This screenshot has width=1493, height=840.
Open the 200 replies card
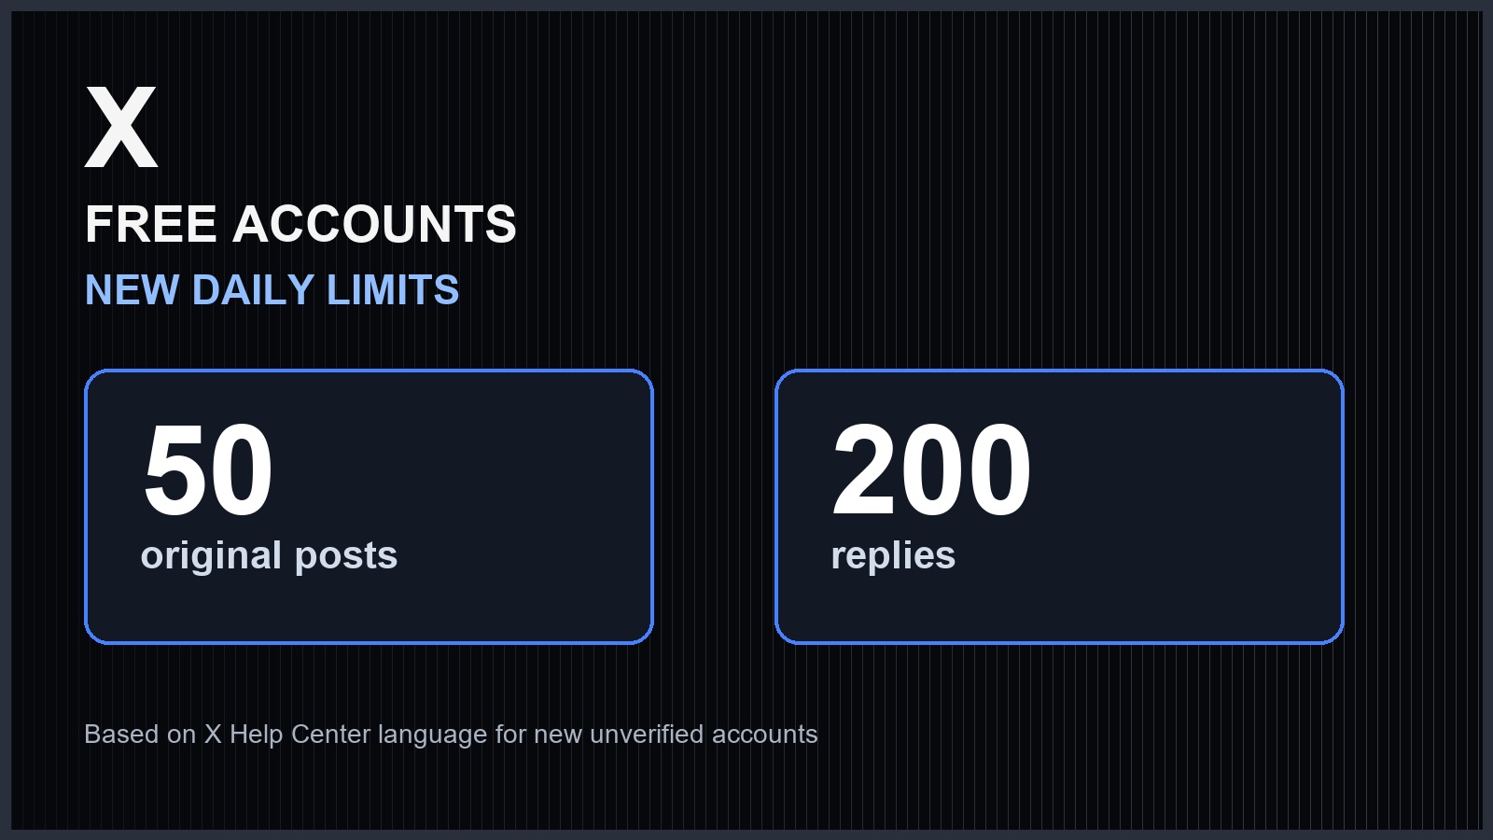click(x=1059, y=507)
